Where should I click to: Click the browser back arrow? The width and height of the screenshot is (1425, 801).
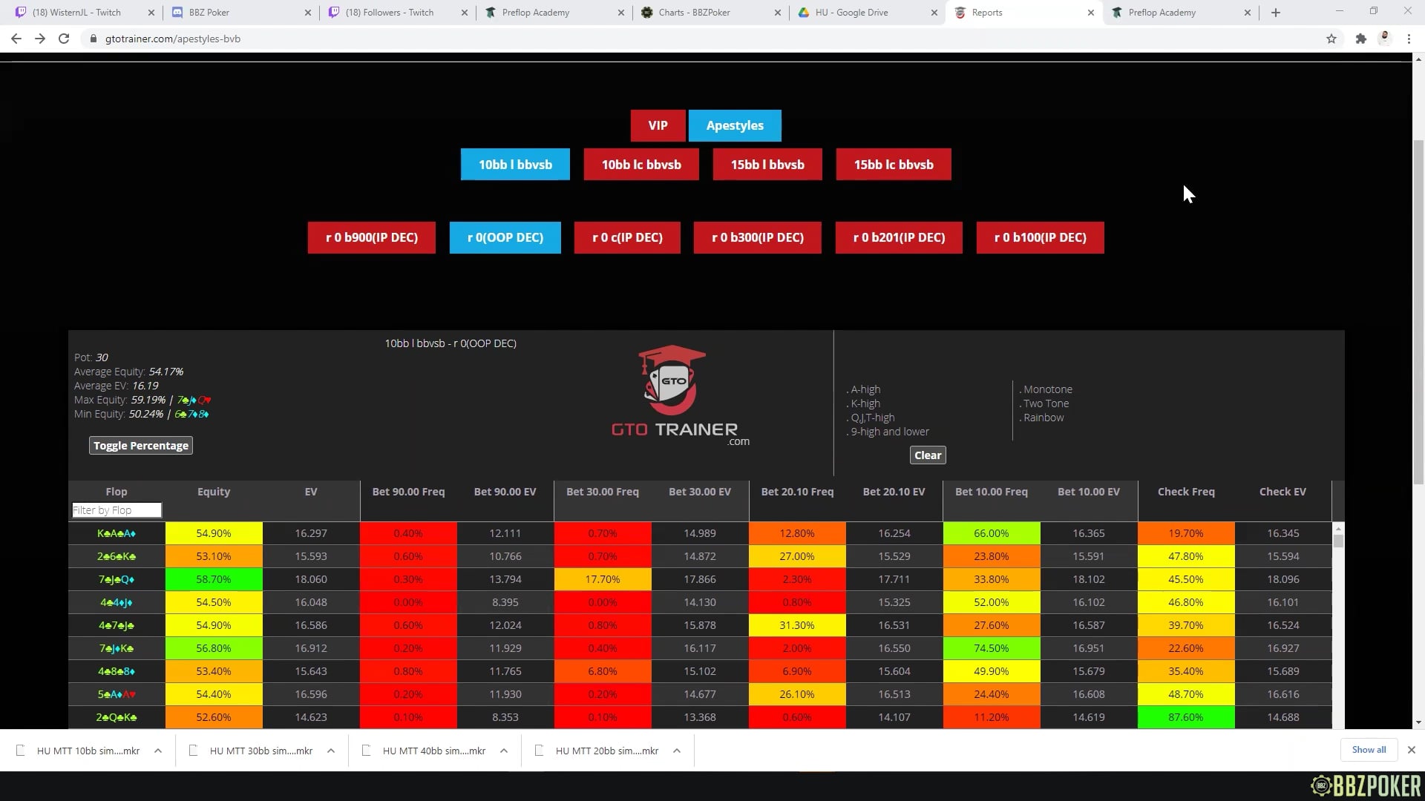(16, 39)
